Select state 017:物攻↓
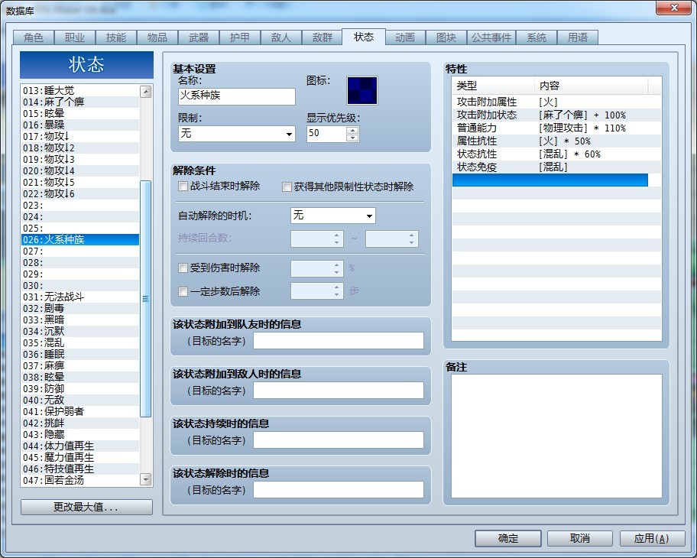The height and width of the screenshot is (558, 697). [80, 137]
